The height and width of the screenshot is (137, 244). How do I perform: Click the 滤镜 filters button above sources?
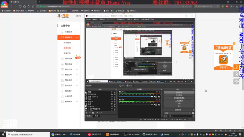coord(129,86)
